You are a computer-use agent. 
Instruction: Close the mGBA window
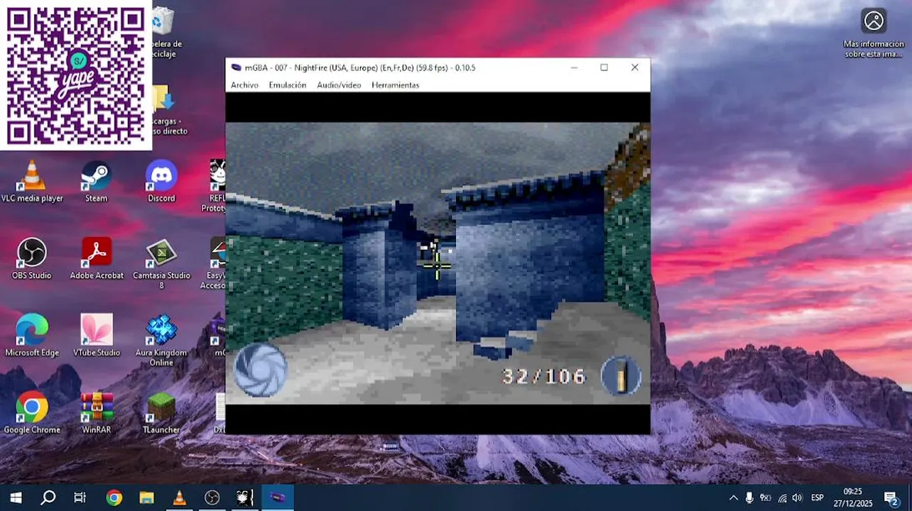pos(635,67)
